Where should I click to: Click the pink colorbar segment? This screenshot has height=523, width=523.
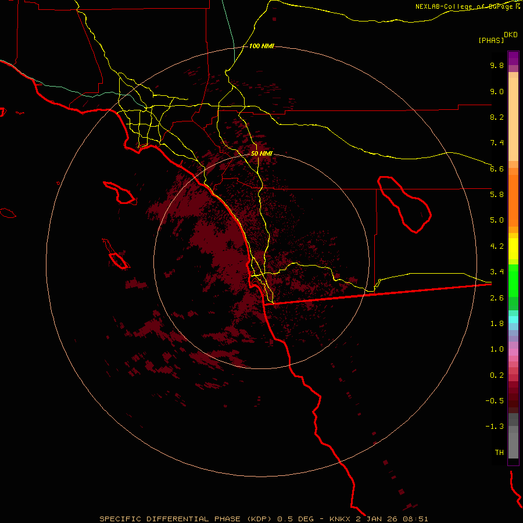(513, 352)
